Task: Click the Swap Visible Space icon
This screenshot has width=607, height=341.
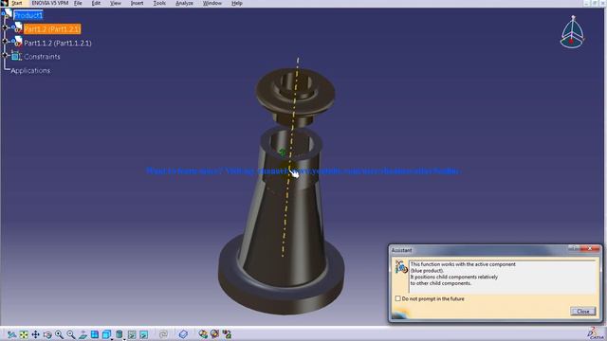Action: click(143, 334)
